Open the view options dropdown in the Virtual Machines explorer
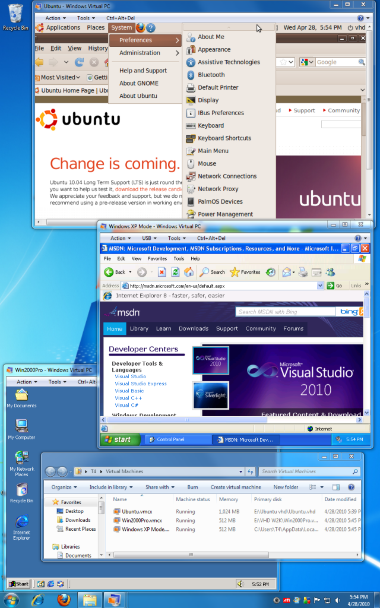This screenshot has width=380, height=608. tap(322, 487)
